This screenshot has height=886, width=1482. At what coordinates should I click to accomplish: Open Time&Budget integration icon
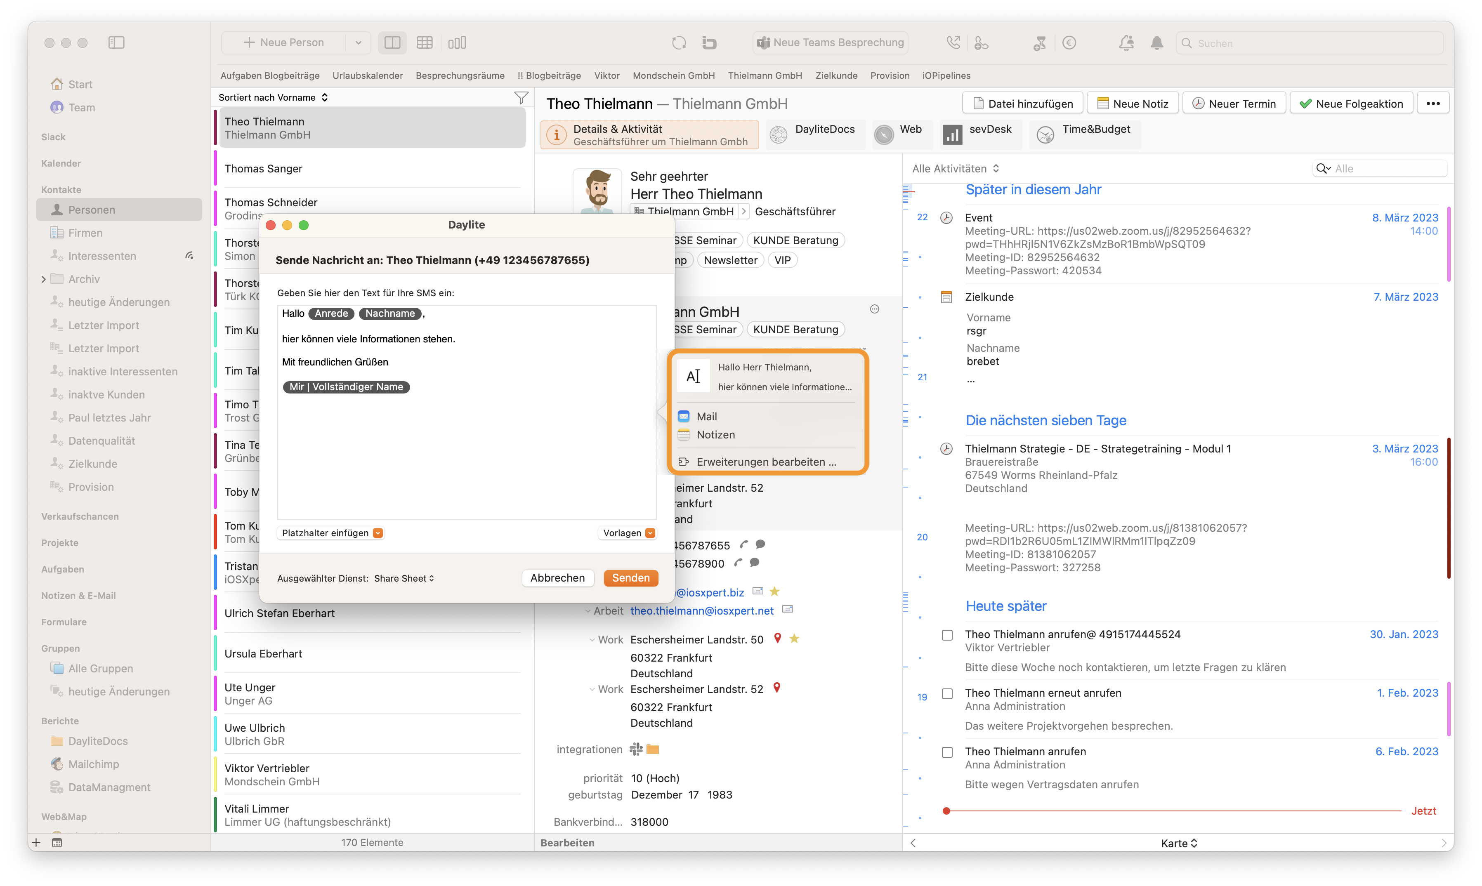(1045, 135)
